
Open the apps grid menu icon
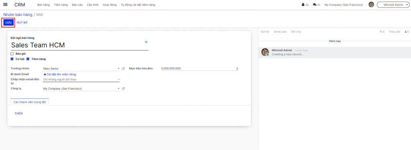[6, 5]
